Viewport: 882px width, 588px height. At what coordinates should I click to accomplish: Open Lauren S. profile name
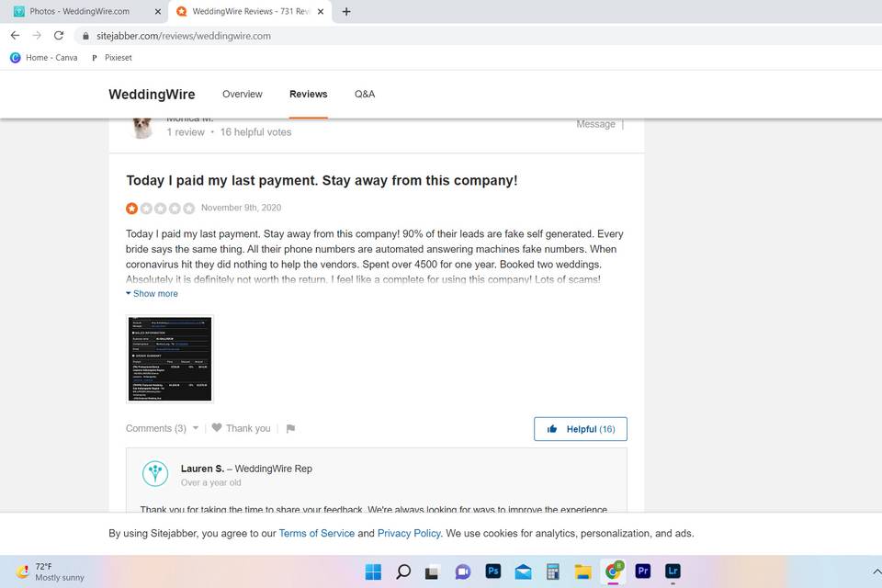click(202, 469)
